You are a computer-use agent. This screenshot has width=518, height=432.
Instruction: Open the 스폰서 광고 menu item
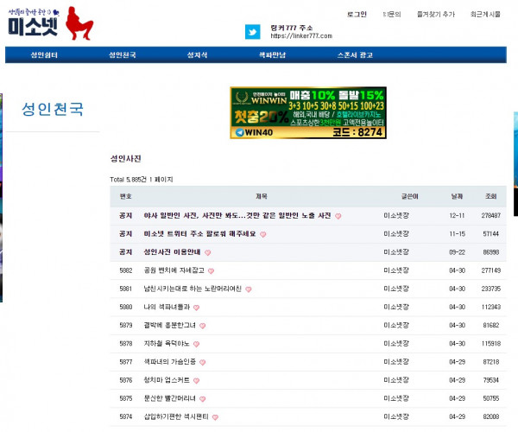pos(357,55)
